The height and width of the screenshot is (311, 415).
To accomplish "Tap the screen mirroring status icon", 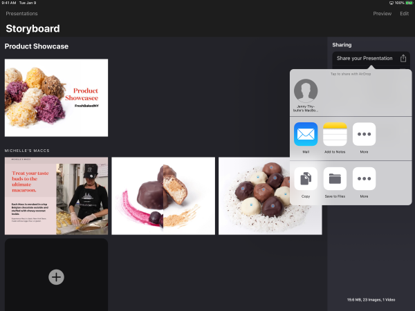I will (x=391, y=3).
